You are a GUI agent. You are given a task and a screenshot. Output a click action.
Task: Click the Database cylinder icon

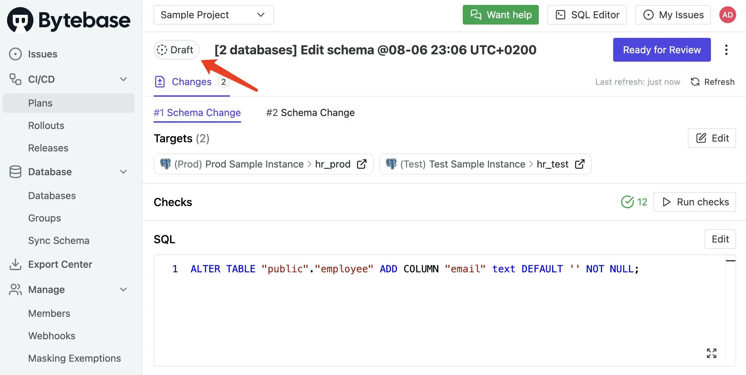click(x=15, y=172)
